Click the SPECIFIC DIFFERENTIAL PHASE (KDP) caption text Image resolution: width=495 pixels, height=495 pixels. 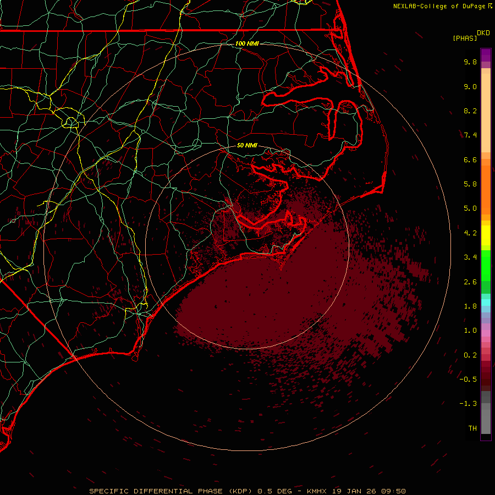coord(170,491)
